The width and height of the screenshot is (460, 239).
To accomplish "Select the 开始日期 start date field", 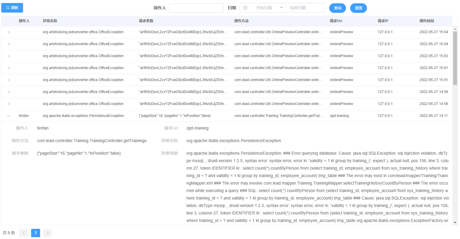I will click(264, 8).
